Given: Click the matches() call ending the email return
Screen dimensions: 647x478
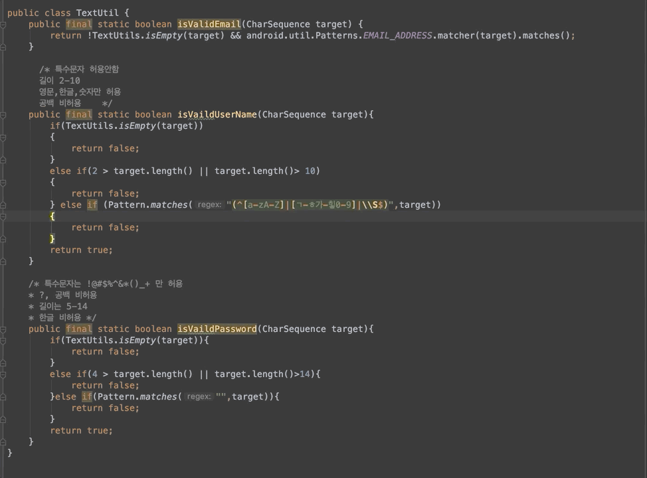Looking at the screenshot, I should (546, 35).
